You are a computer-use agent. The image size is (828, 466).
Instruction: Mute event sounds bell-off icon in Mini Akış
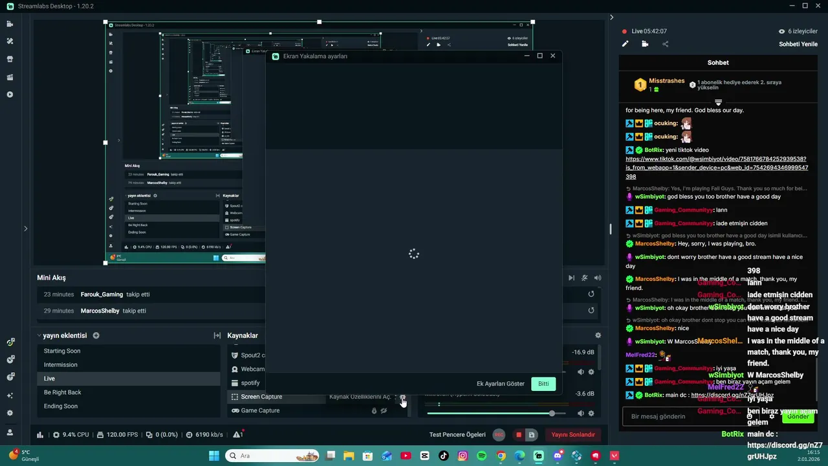585,278
